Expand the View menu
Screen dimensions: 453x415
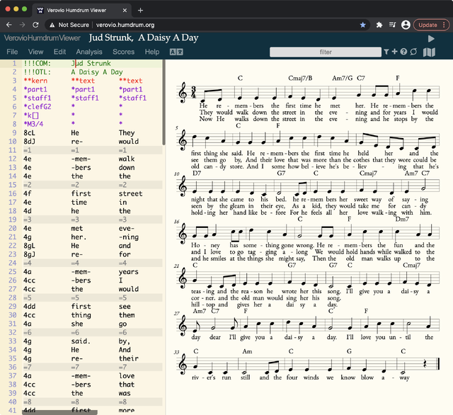35,52
